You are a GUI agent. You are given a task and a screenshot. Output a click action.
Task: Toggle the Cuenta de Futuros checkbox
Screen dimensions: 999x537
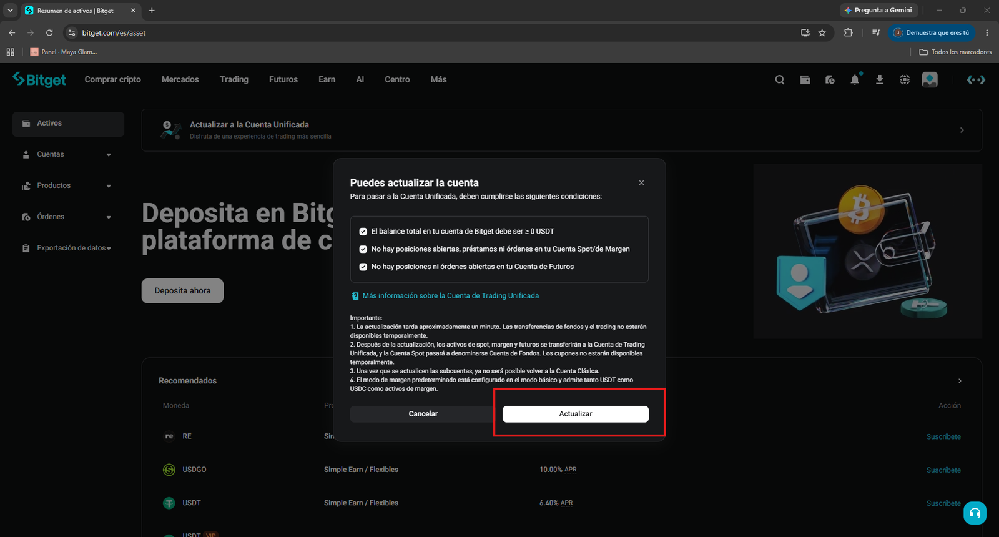(x=363, y=267)
